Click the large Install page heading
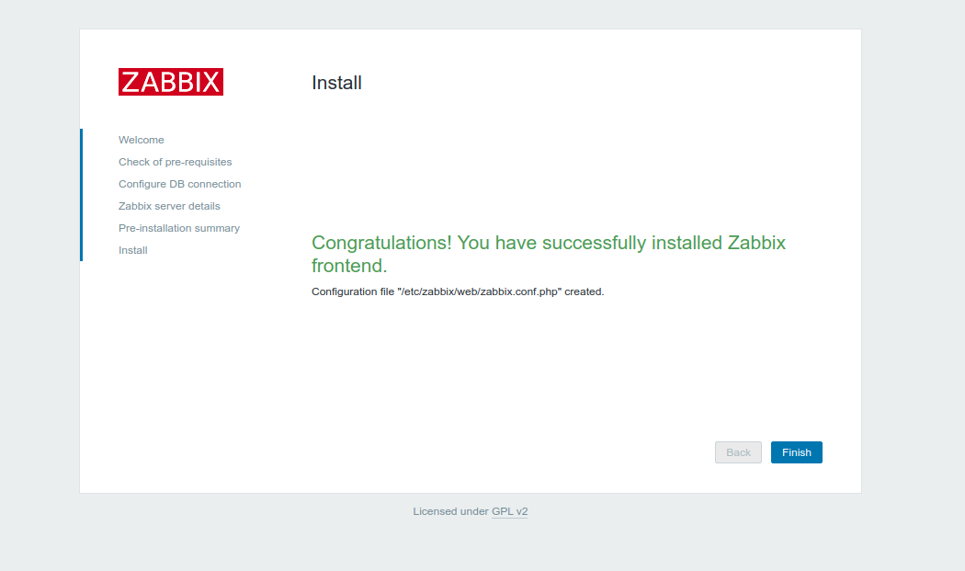The height and width of the screenshot is (571, 965). tap(336, 83)
